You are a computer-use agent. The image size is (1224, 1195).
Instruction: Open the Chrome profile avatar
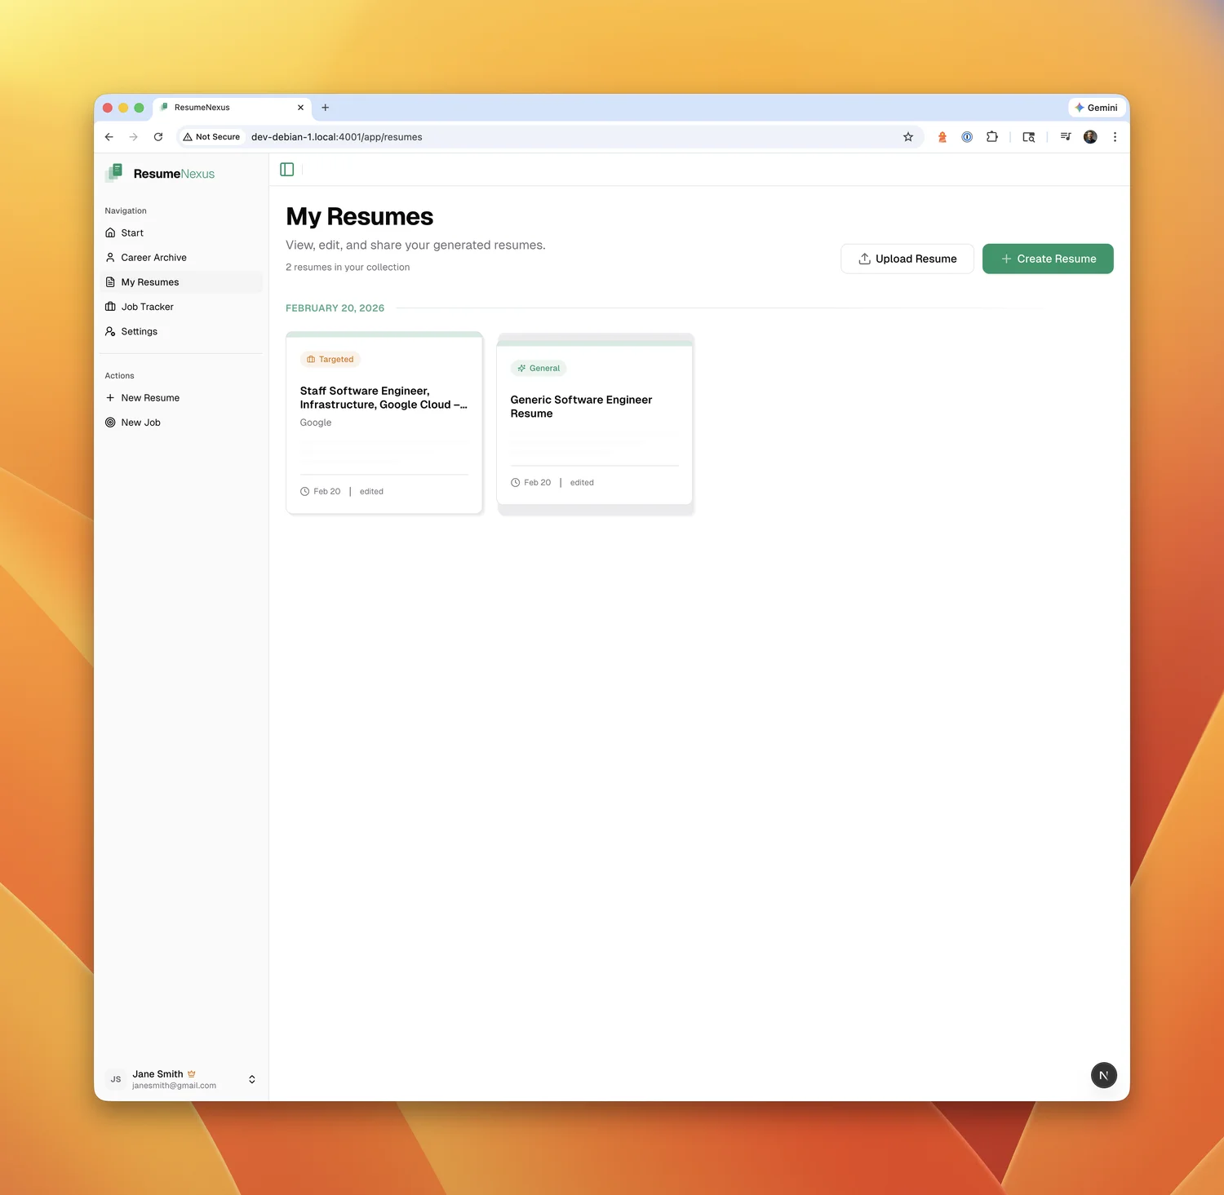pos(1090,137)
